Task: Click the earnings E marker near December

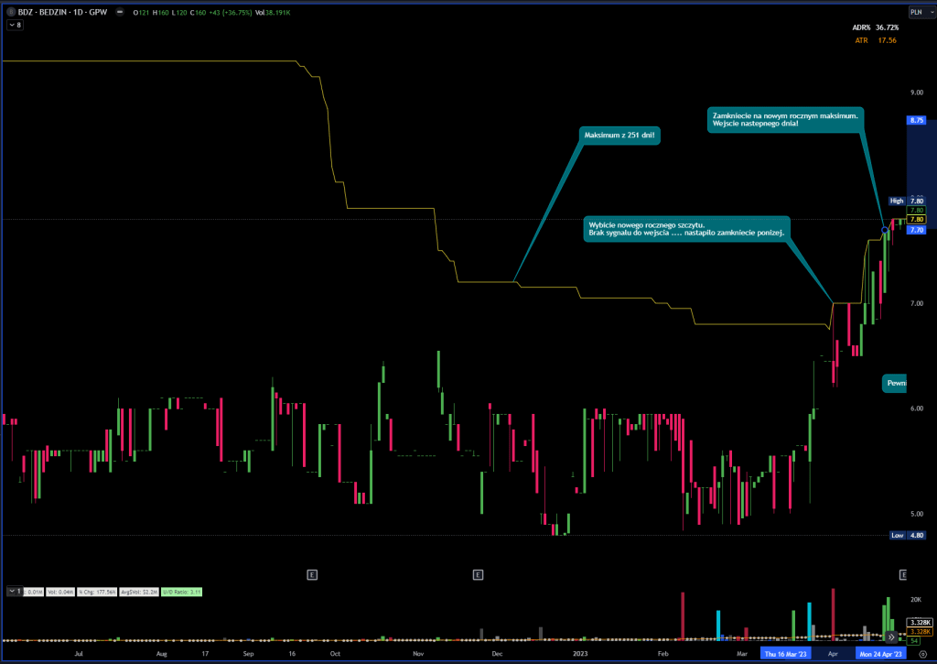Action: (478, 574)
